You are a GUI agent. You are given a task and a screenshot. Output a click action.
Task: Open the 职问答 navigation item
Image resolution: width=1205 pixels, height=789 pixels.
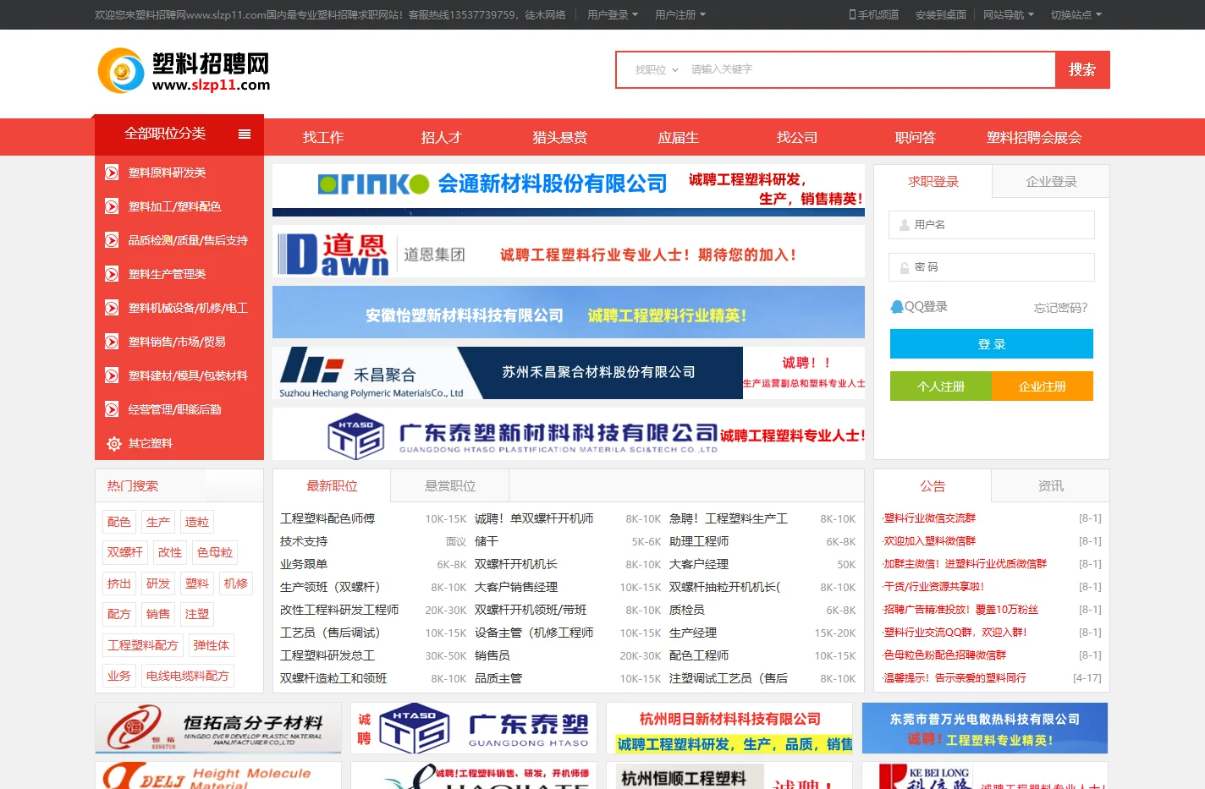point(916,138)
